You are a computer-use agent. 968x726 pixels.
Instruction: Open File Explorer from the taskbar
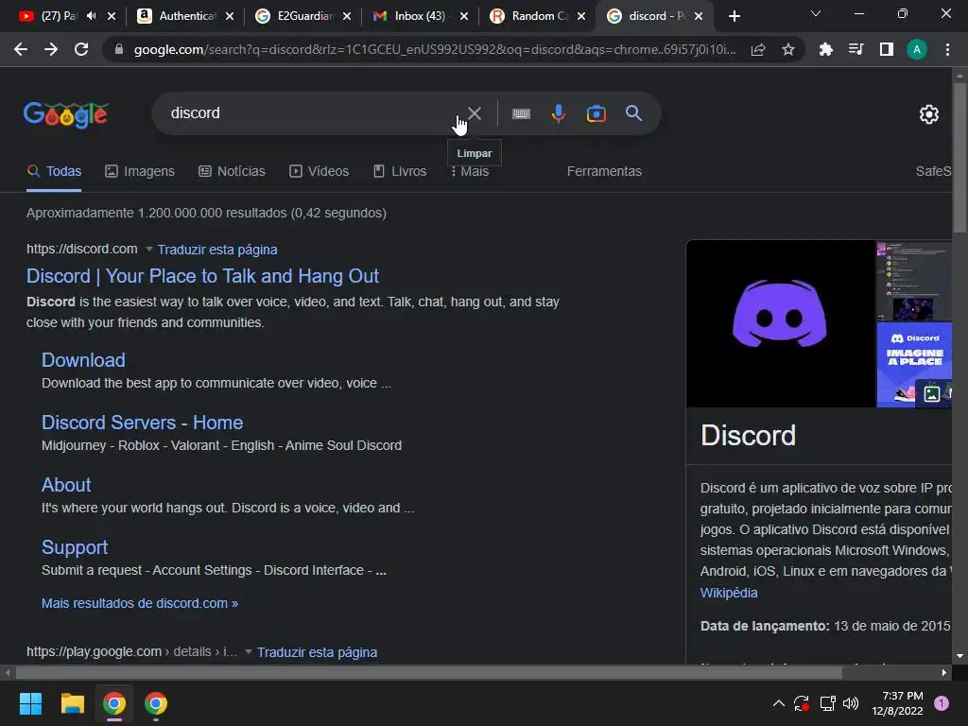tap(72, 703)
